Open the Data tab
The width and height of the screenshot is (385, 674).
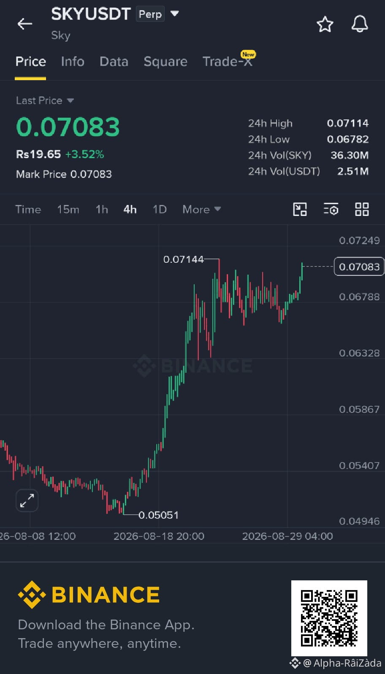tap(114, 62)
